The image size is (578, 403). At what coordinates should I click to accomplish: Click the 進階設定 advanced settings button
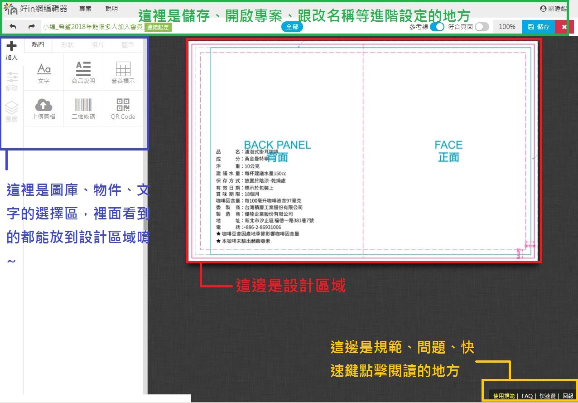click(158, 27)
